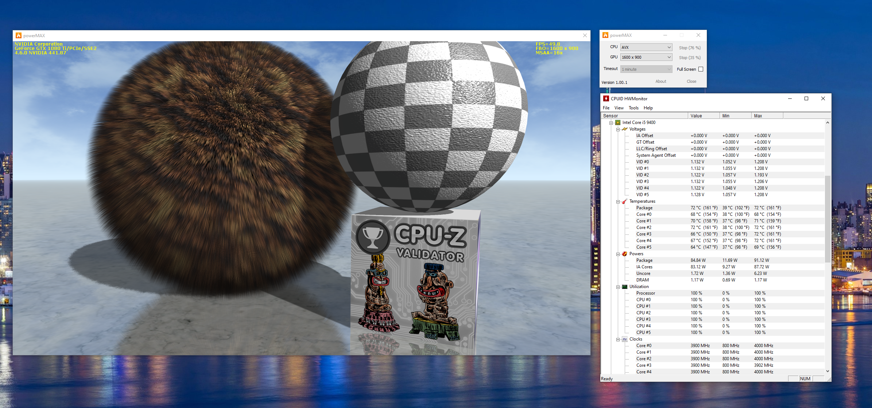
Task: Click the HWMonitor vertical scrollbar thumb
Action: click(x=828, y=219)
